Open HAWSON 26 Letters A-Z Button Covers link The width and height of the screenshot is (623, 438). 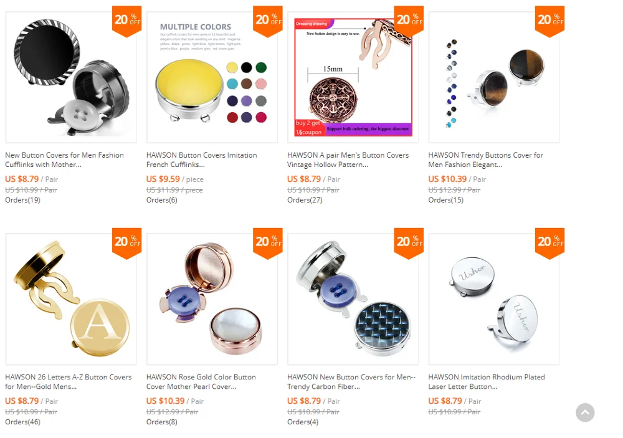point(69,381)
